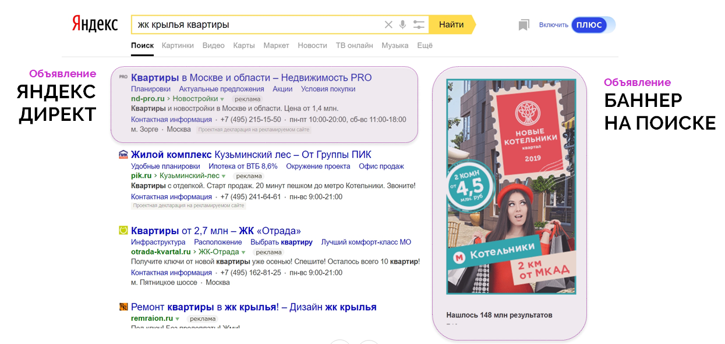725x344 pixels.
Task: Select the Поиск tab
Action: [142, 45]
